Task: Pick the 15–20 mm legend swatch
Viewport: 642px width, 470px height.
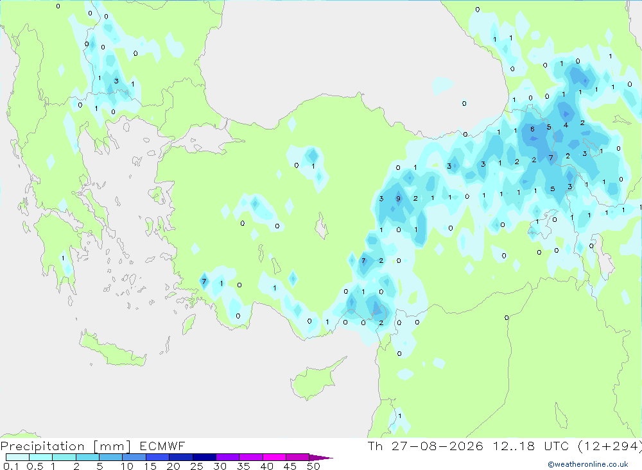Action: (158, 457)
